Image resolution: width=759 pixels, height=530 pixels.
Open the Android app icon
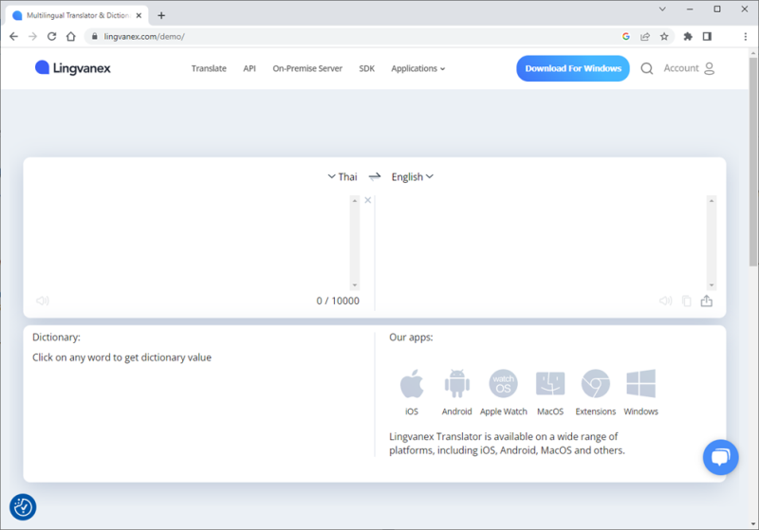point(456,385)
